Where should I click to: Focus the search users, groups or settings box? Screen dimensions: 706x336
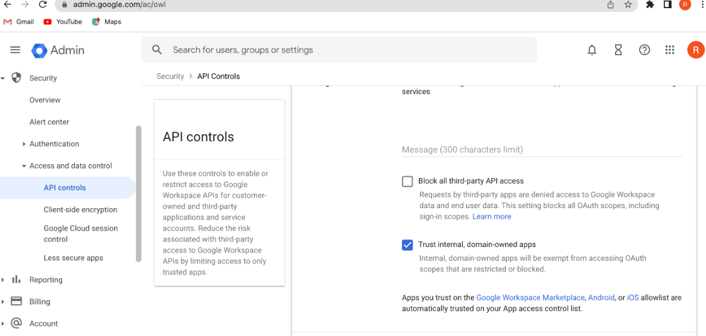(x=339, y=50)
